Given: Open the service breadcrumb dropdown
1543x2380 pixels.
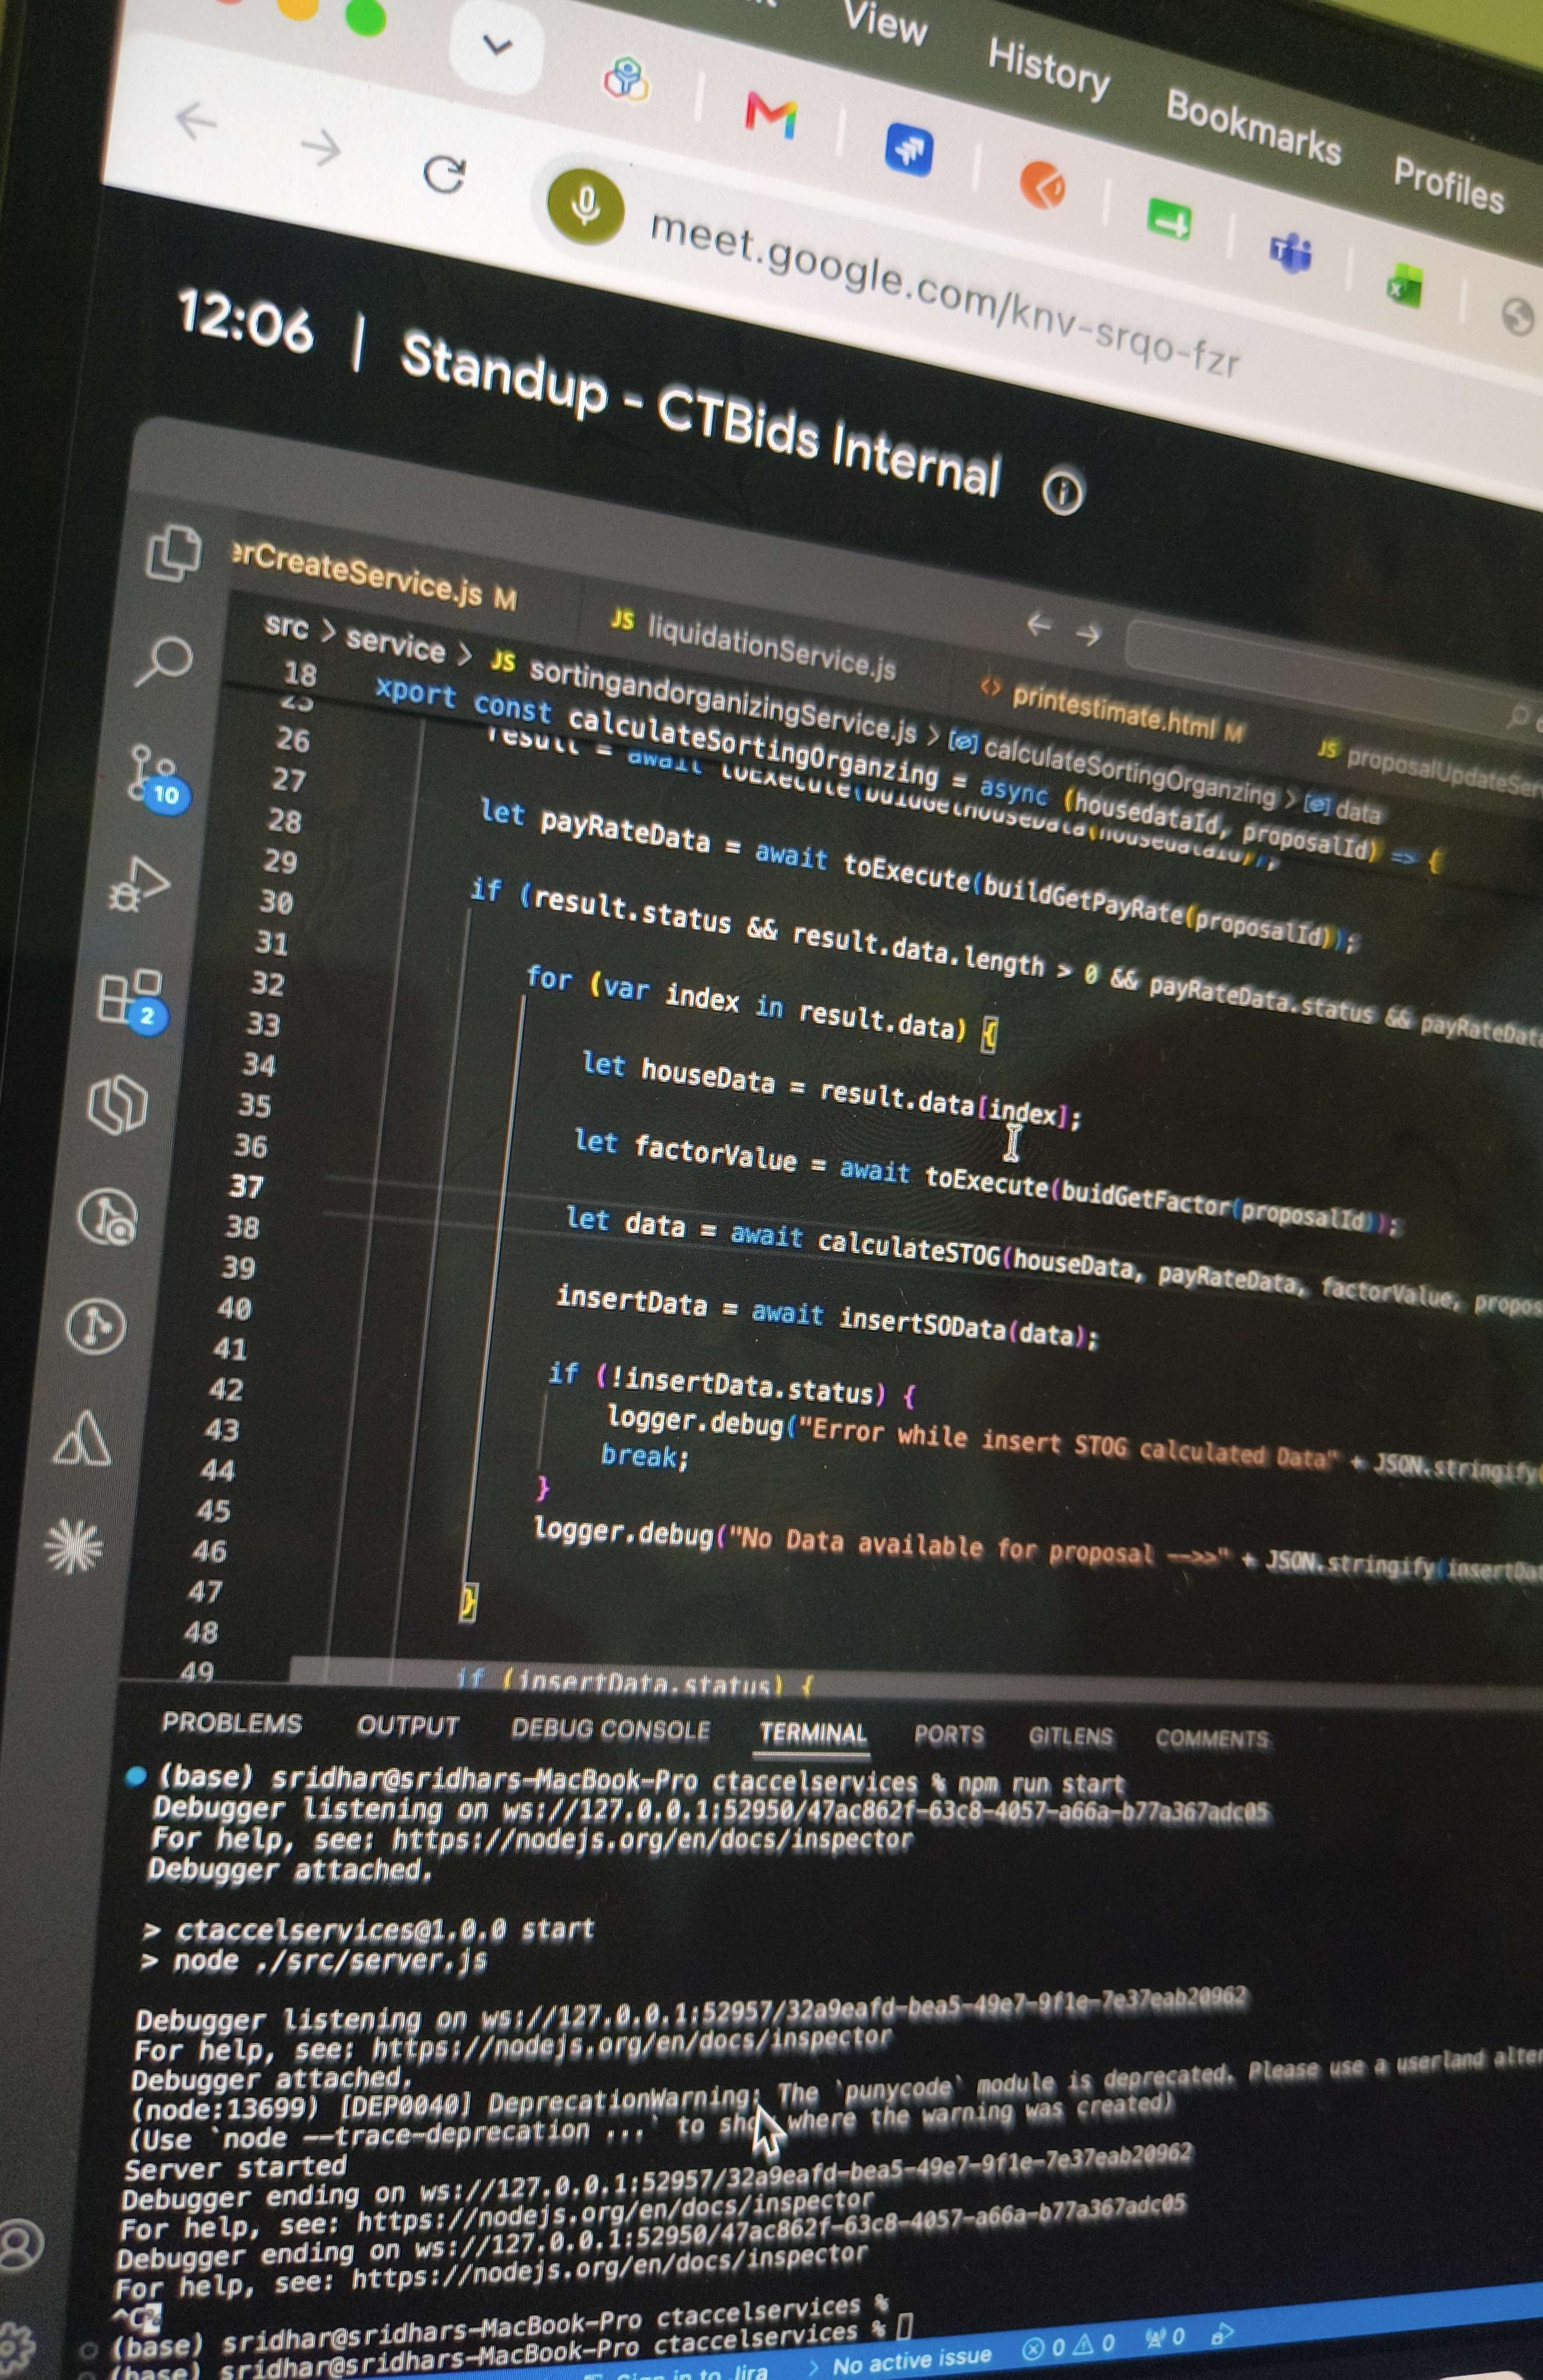Looking at the screenshot, I should (x=395, y=644).
